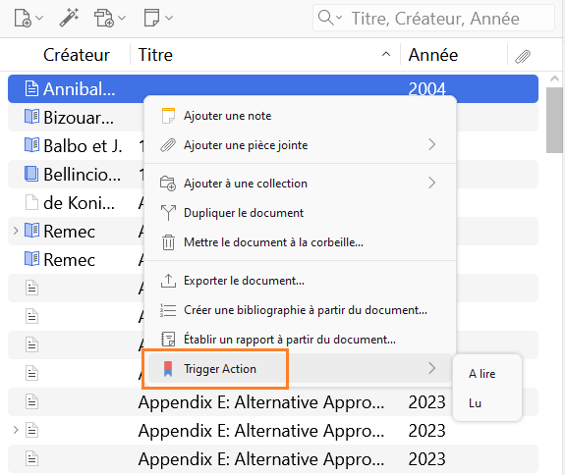This screenshot has width=565, height=475.
Task: Expand the chevron of Ajouter à une collection
Action: pos(432,183)
